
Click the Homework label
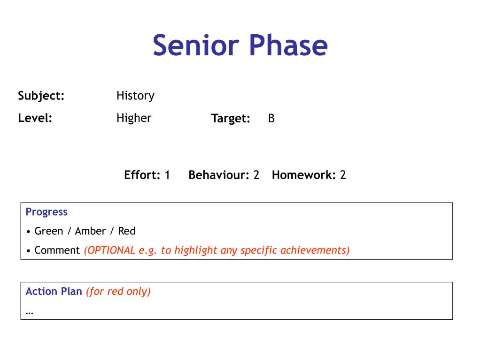coord(304,175)
